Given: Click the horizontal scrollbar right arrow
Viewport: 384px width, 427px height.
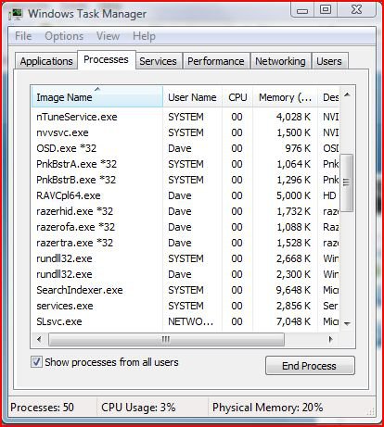Looking at the screenshot, I should pos(330,339).
